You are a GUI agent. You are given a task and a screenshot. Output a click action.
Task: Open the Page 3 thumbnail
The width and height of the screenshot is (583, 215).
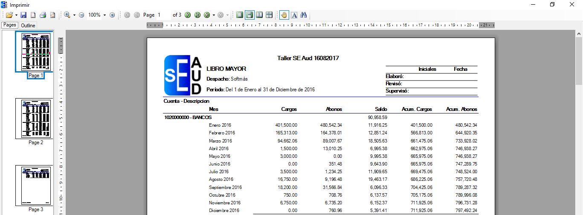(34, 186)
